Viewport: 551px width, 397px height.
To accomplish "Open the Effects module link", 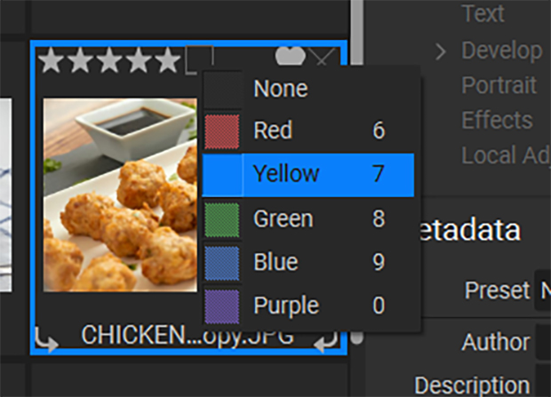I will pyautogui.click(x=498, y=120).
